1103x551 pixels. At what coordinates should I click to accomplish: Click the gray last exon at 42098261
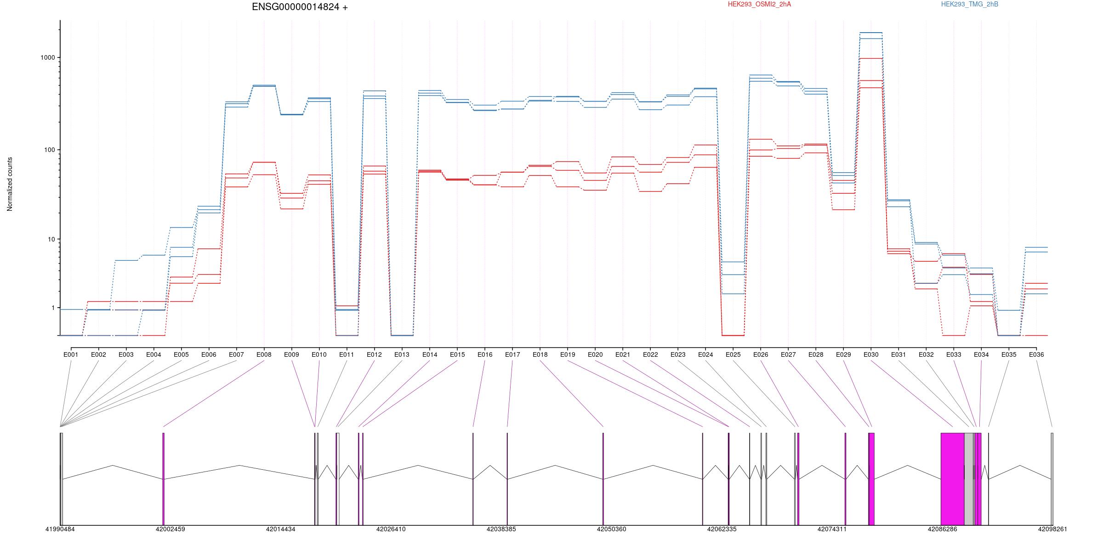coord(1052,479)
